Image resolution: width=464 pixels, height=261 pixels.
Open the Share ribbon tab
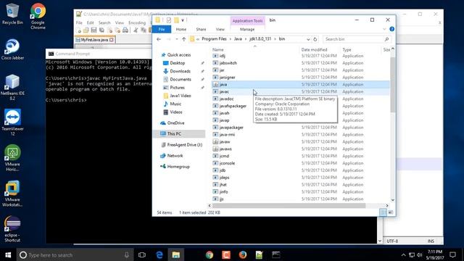[201, 29]
